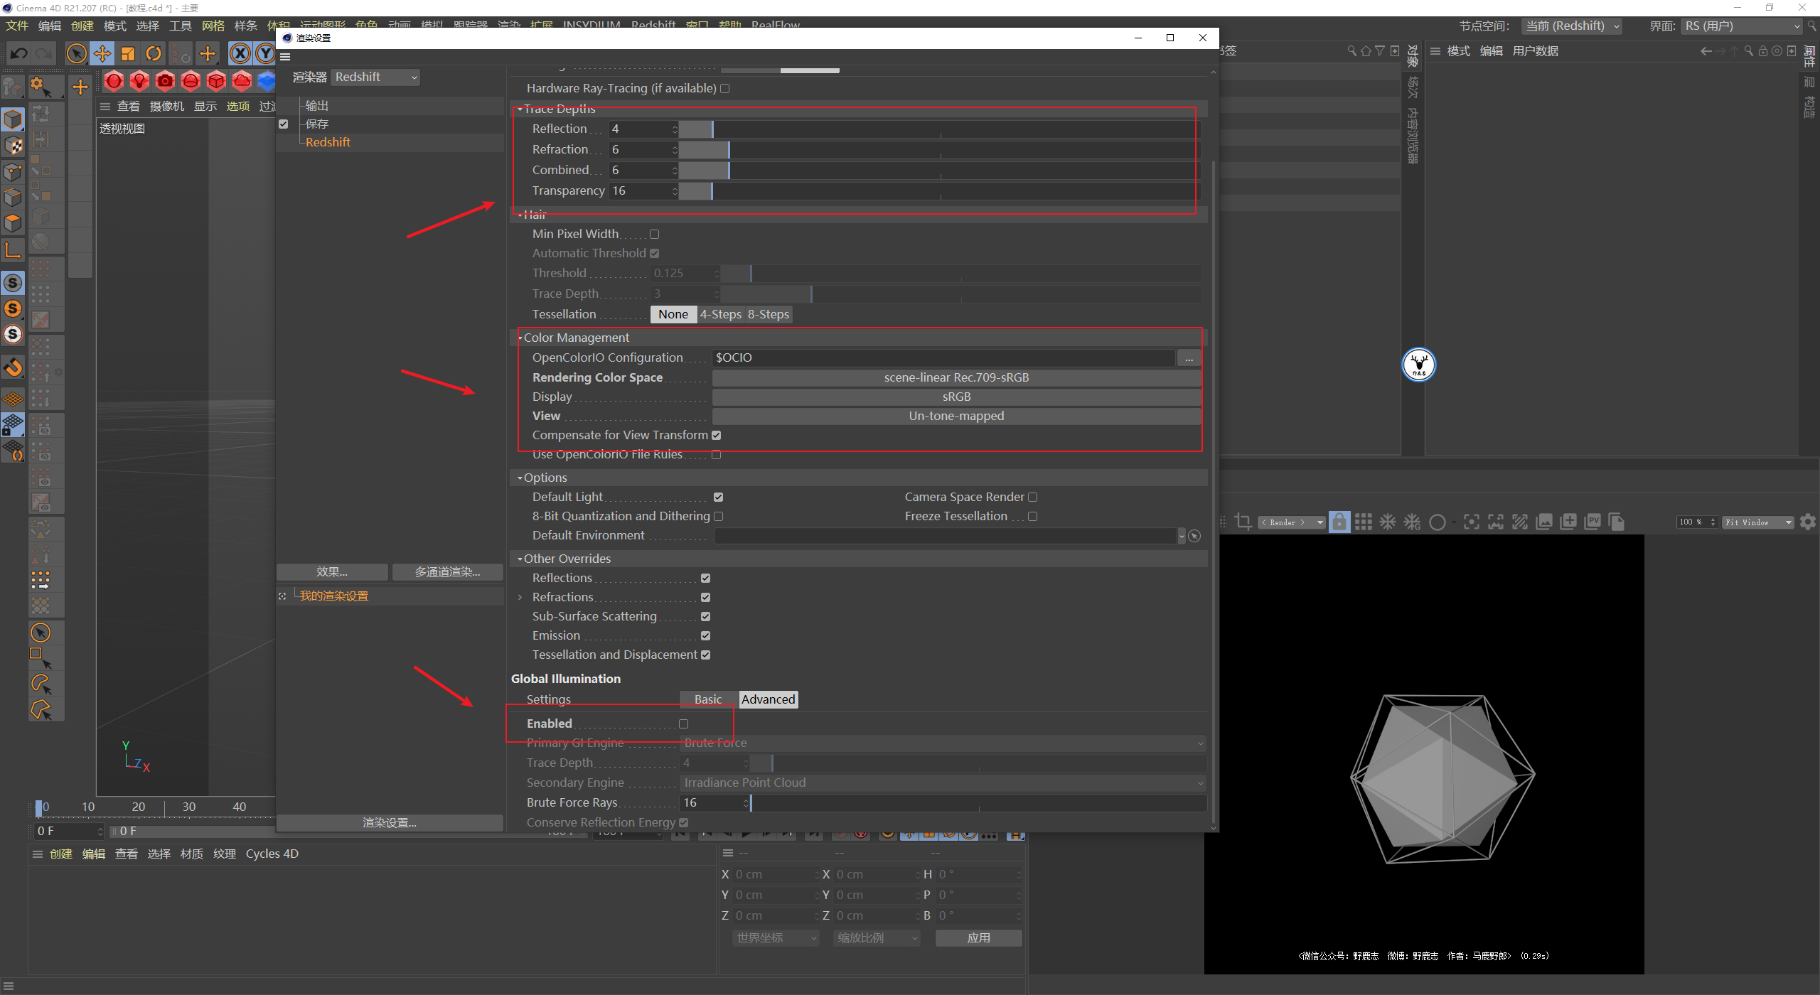Open the 渲染器 Redshift renderer dropdown
1820x995 pixels.
375,77
